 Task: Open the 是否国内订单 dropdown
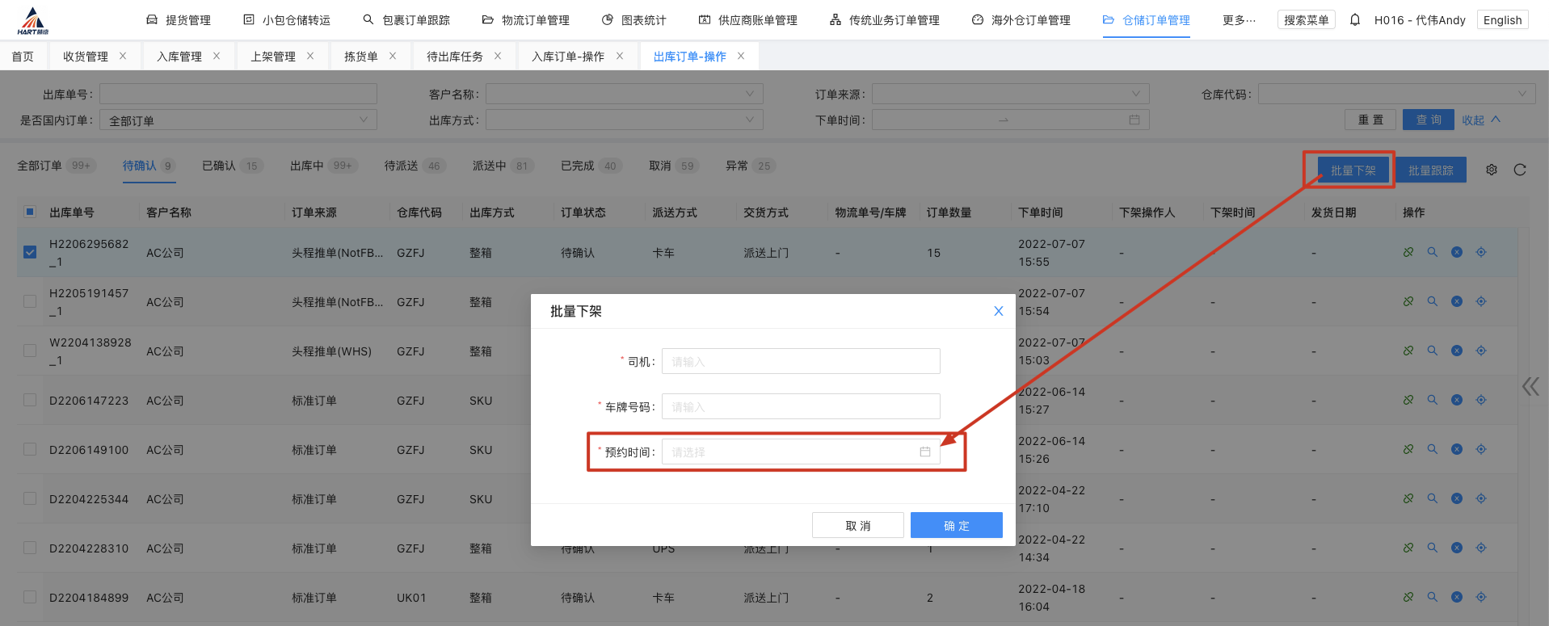[238, 120]
